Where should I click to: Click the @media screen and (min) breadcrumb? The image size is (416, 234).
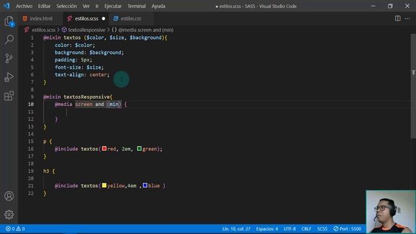[x=146, y=30]
